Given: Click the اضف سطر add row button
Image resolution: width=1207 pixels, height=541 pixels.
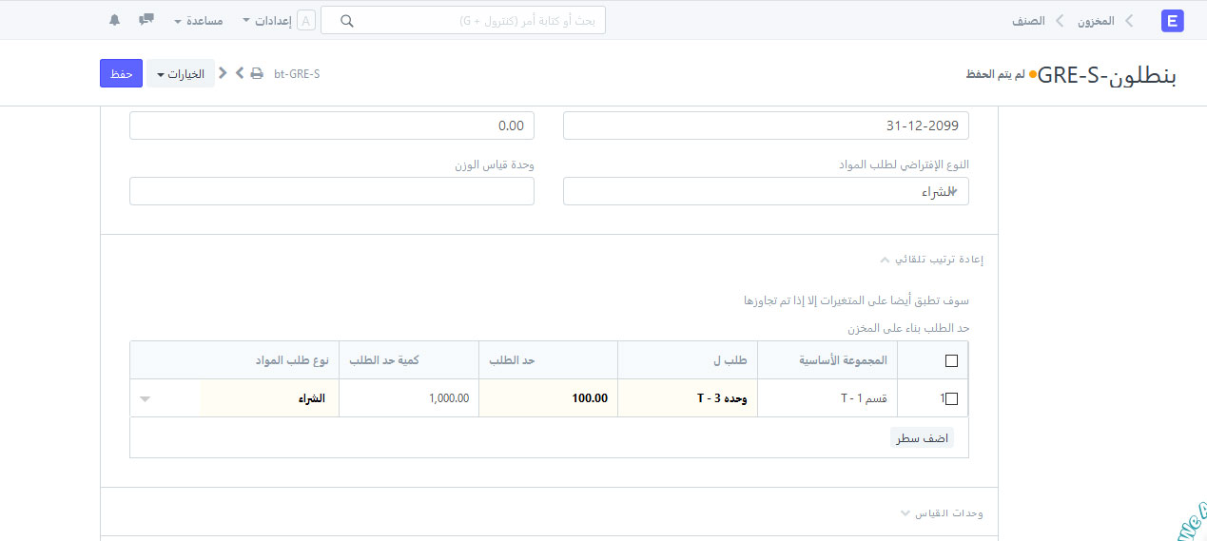Looking at the screenshot, I should click(x=923, y=438).
